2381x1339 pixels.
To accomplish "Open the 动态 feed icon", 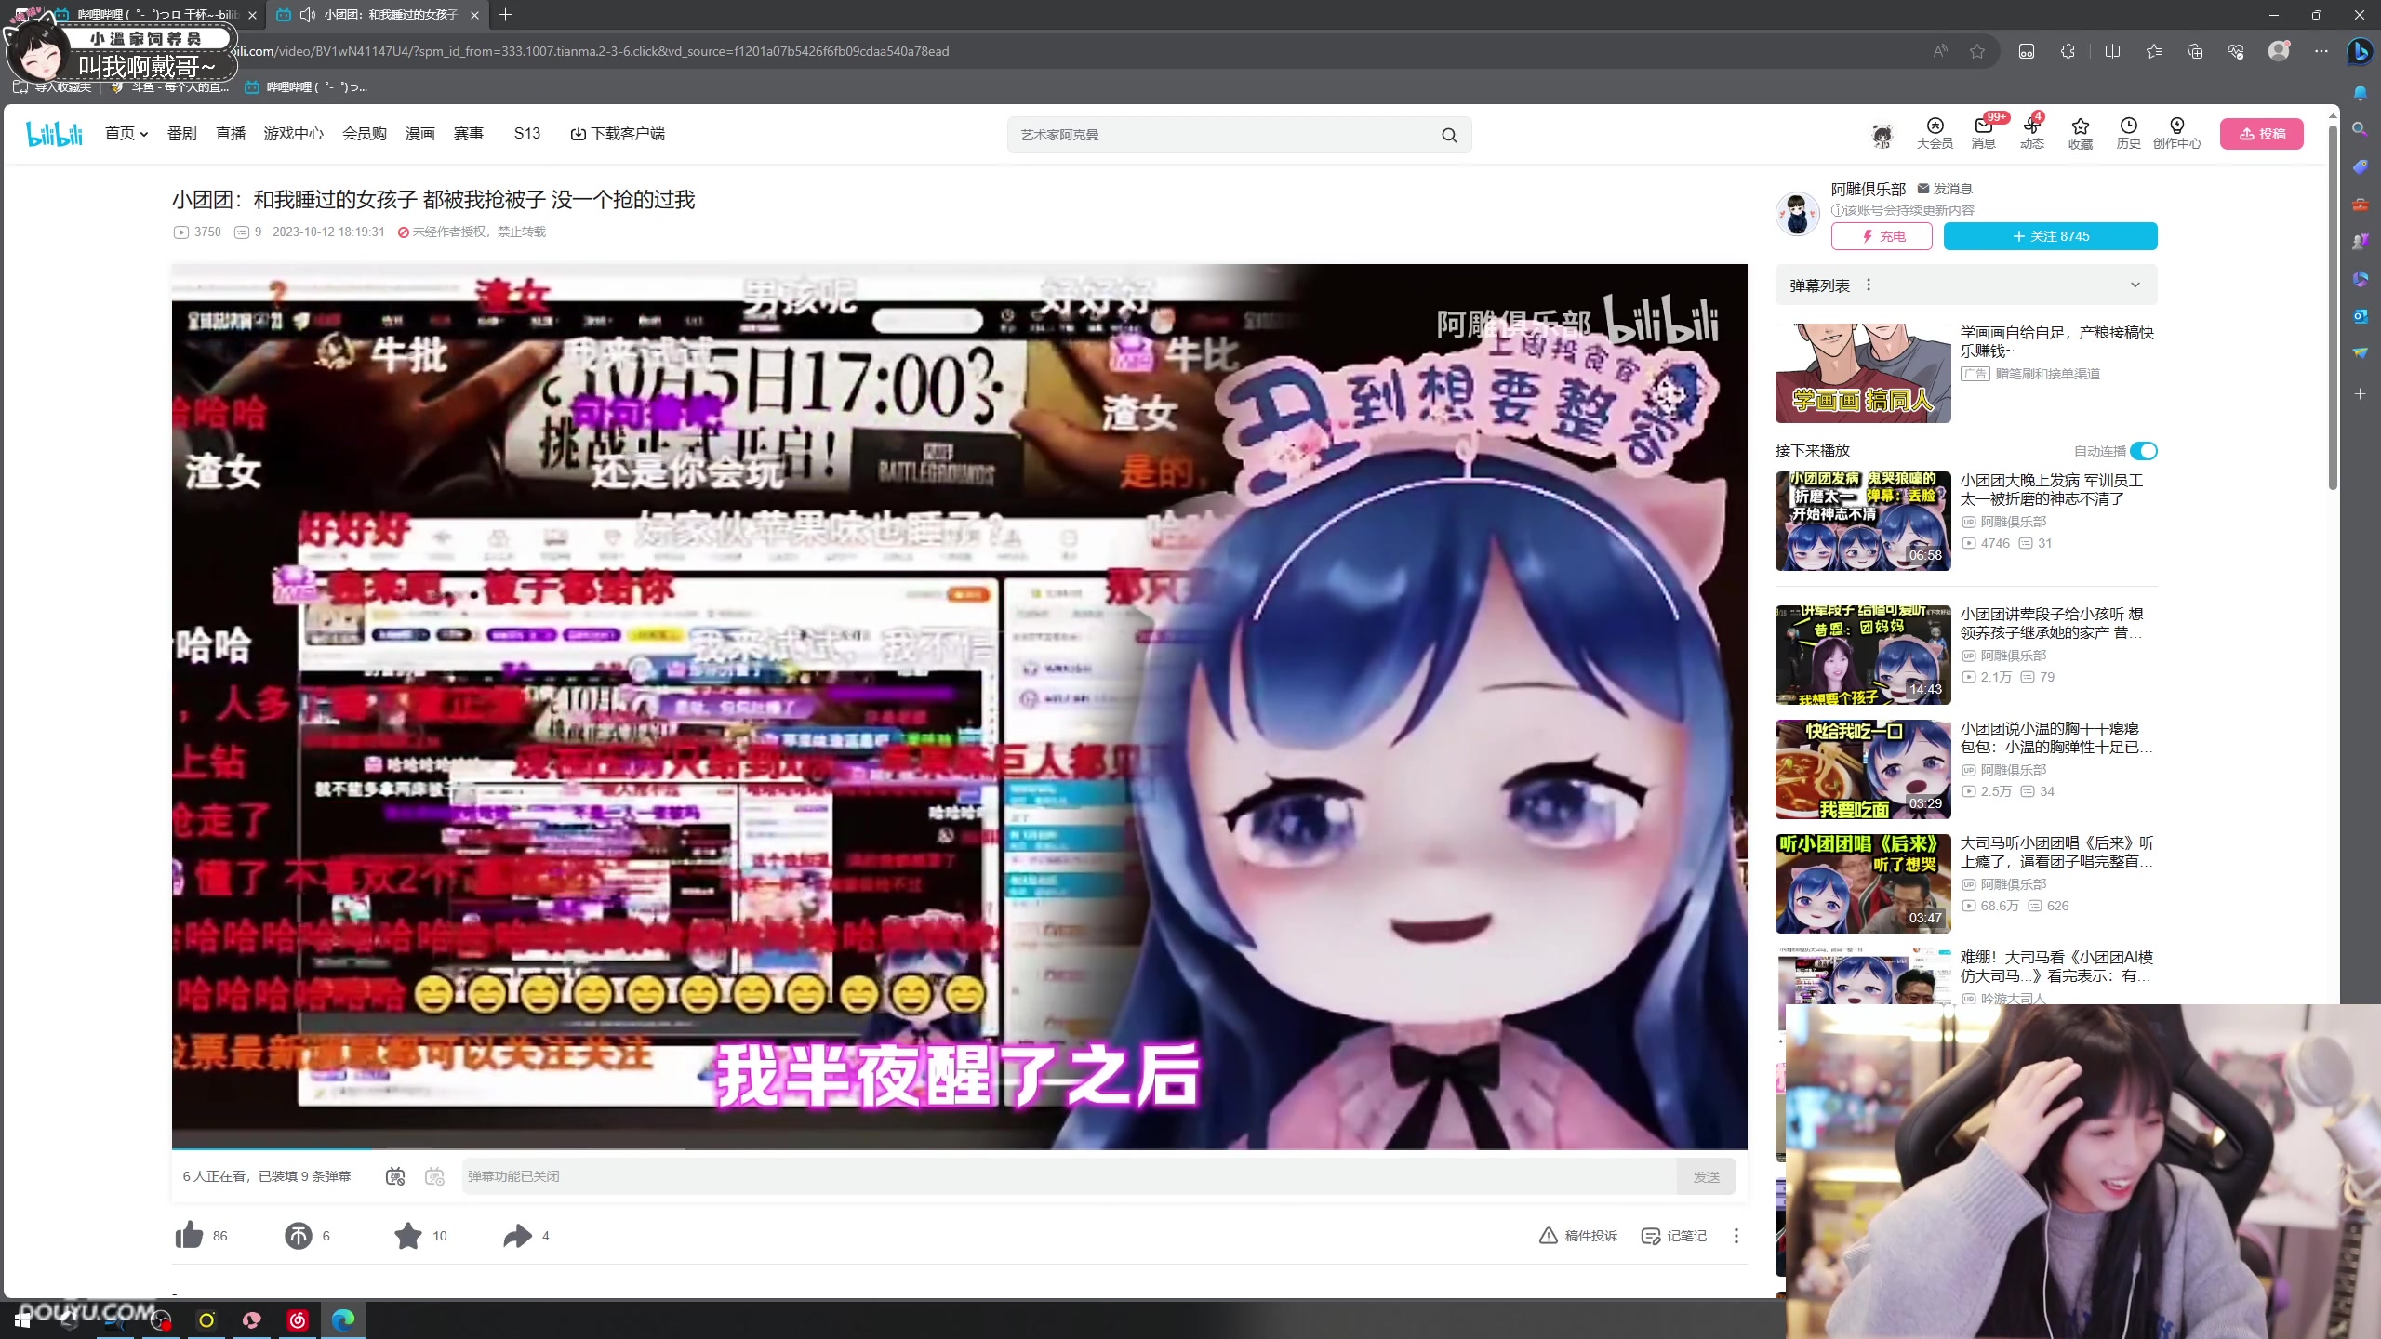I will point(2031,133).
